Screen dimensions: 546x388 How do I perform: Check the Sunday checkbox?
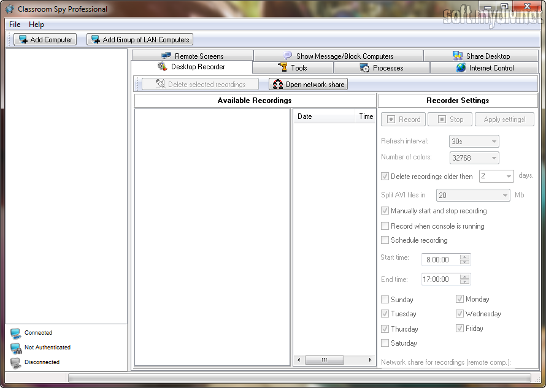385,299
